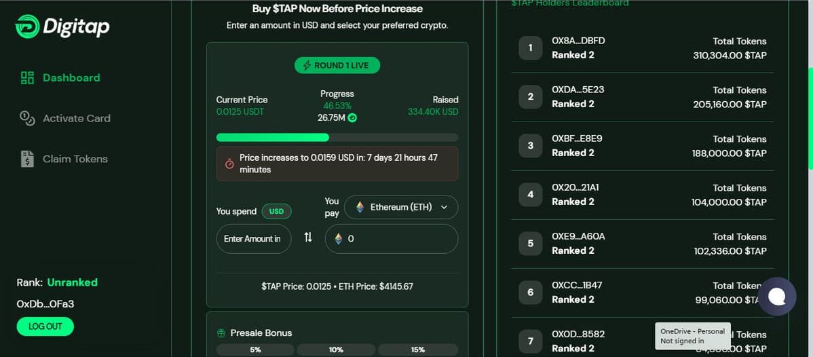Click the chevron in the Ethereum selector
Image resolution: width=813 pixels, height=357 pixels.
(x=444, y=207)
